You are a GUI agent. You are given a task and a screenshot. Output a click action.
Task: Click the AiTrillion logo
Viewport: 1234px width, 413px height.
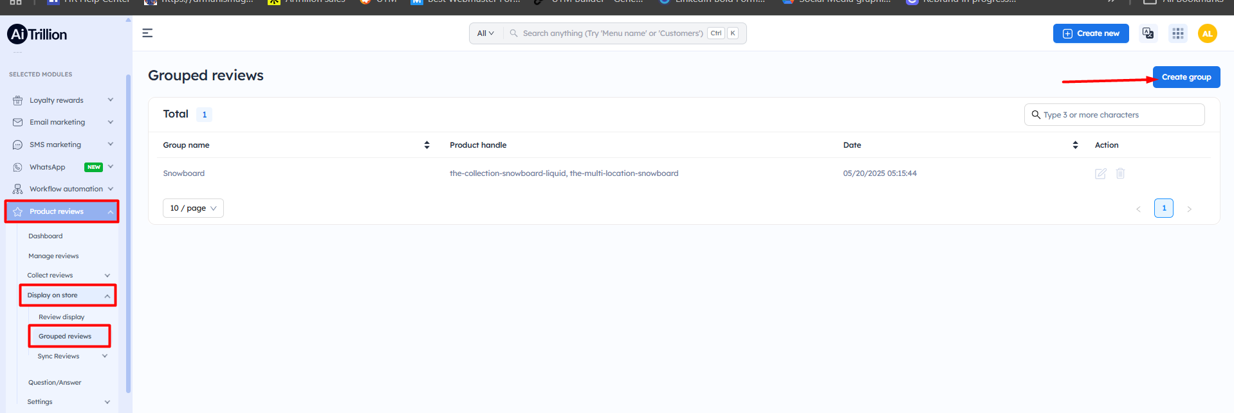pyautogui.click(x=37, y=34)
